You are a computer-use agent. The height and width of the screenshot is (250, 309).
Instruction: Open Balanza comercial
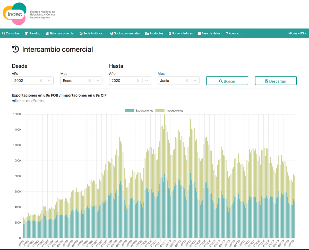click(x=60, y=33)
